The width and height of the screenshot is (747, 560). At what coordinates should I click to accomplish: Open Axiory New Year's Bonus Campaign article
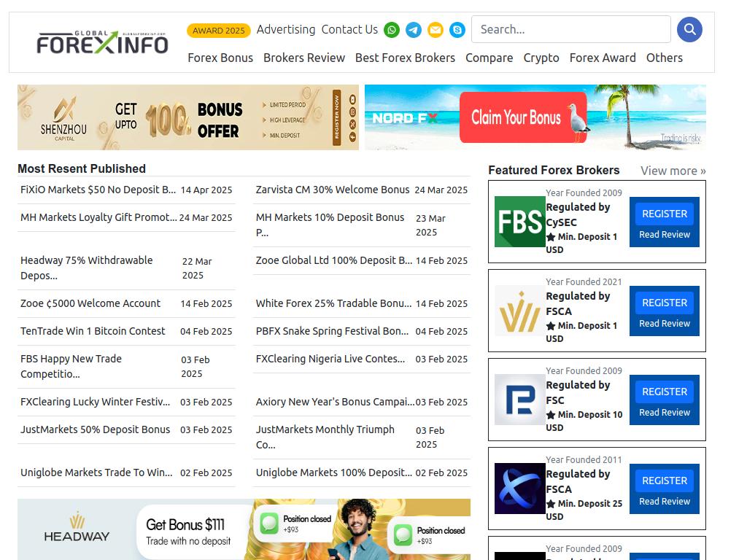pos(336,402)
